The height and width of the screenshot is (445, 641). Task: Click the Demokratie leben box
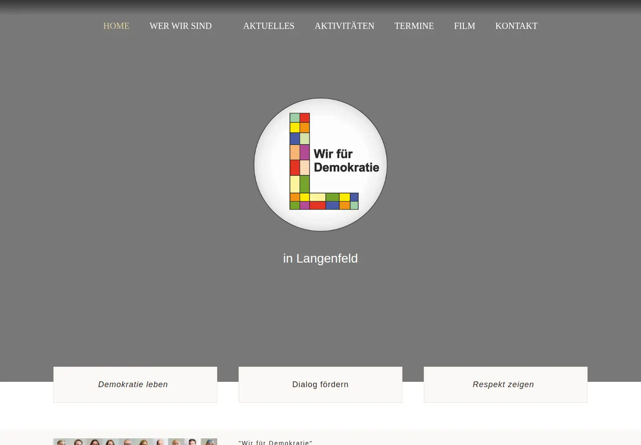click(135, 384)
